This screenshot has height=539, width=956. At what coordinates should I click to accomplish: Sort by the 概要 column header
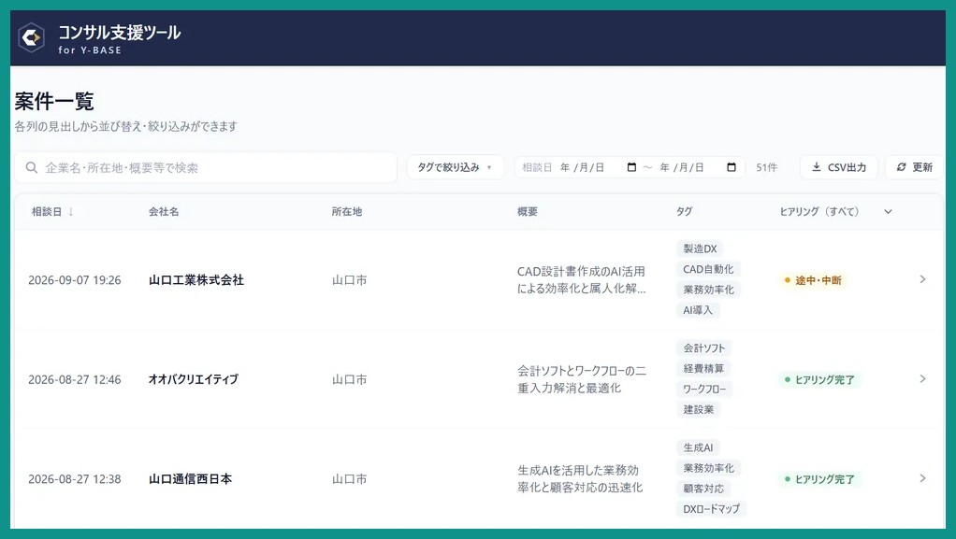click(528, 211)
